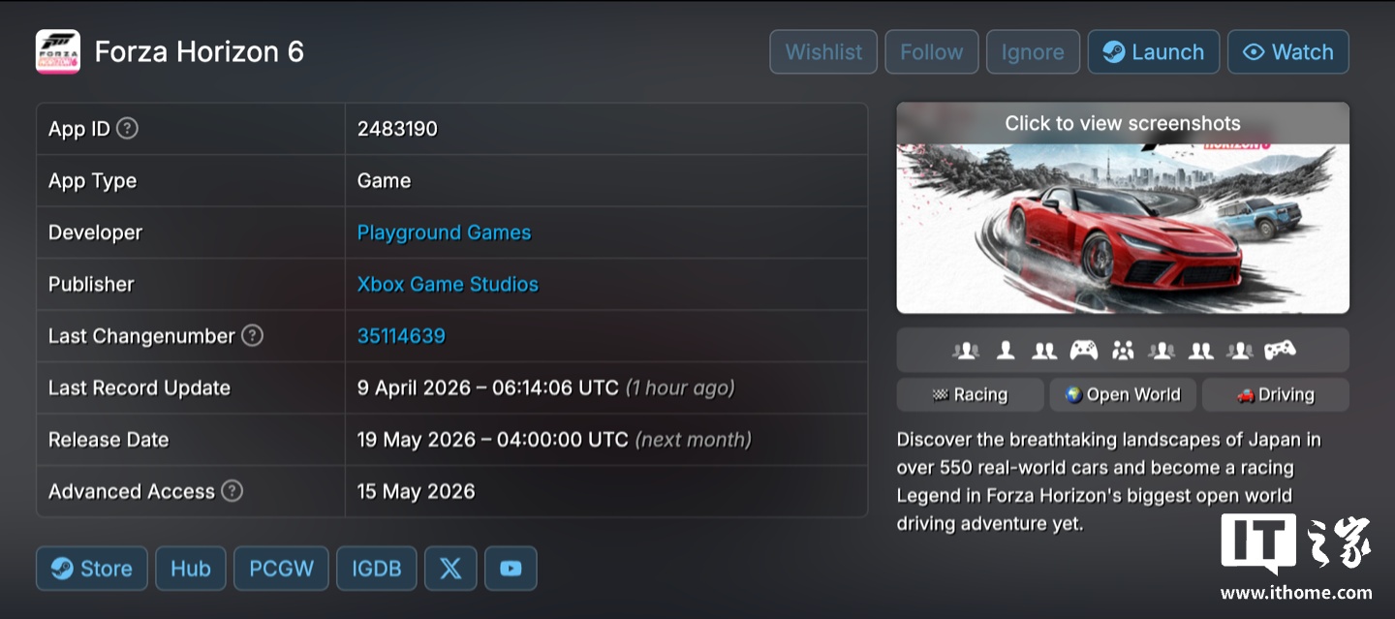
Task: Open the YouTube link button
Action: (x=511, y=569)
